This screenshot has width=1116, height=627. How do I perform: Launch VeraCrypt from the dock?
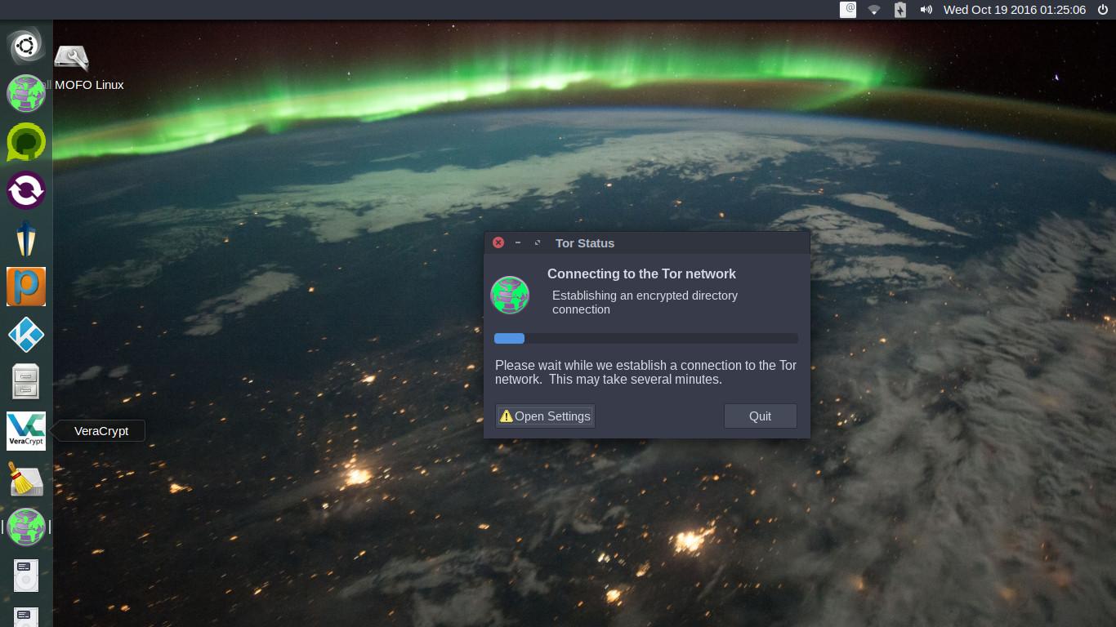click(x=26, y=431)
